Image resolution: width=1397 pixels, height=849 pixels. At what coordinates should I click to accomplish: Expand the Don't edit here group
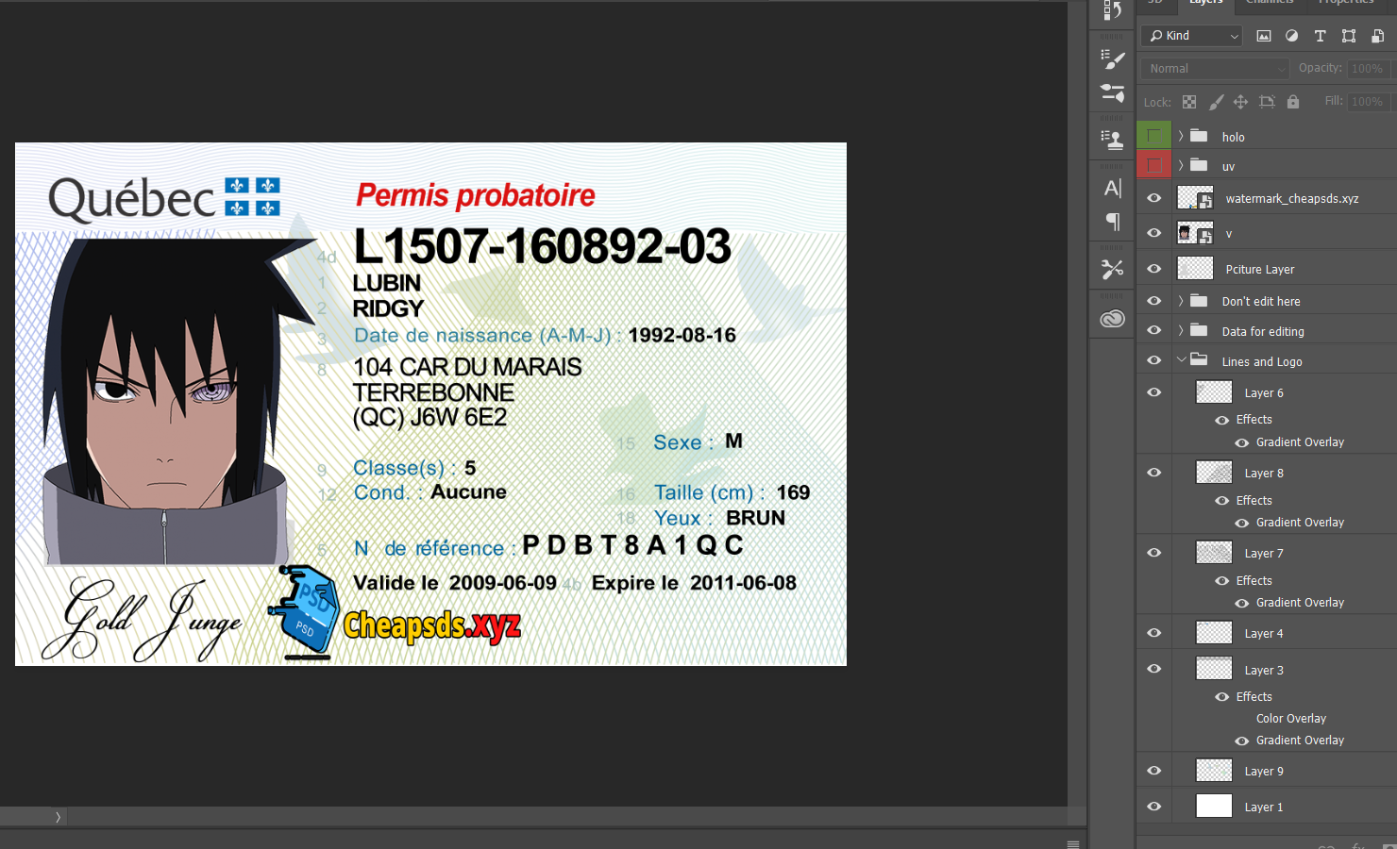click(x=1181, y=301)
